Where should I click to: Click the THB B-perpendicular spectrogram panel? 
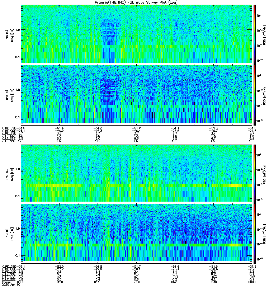pyautogui.click(x=136, y=34)
